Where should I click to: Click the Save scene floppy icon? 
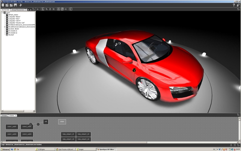click(15, 5)
